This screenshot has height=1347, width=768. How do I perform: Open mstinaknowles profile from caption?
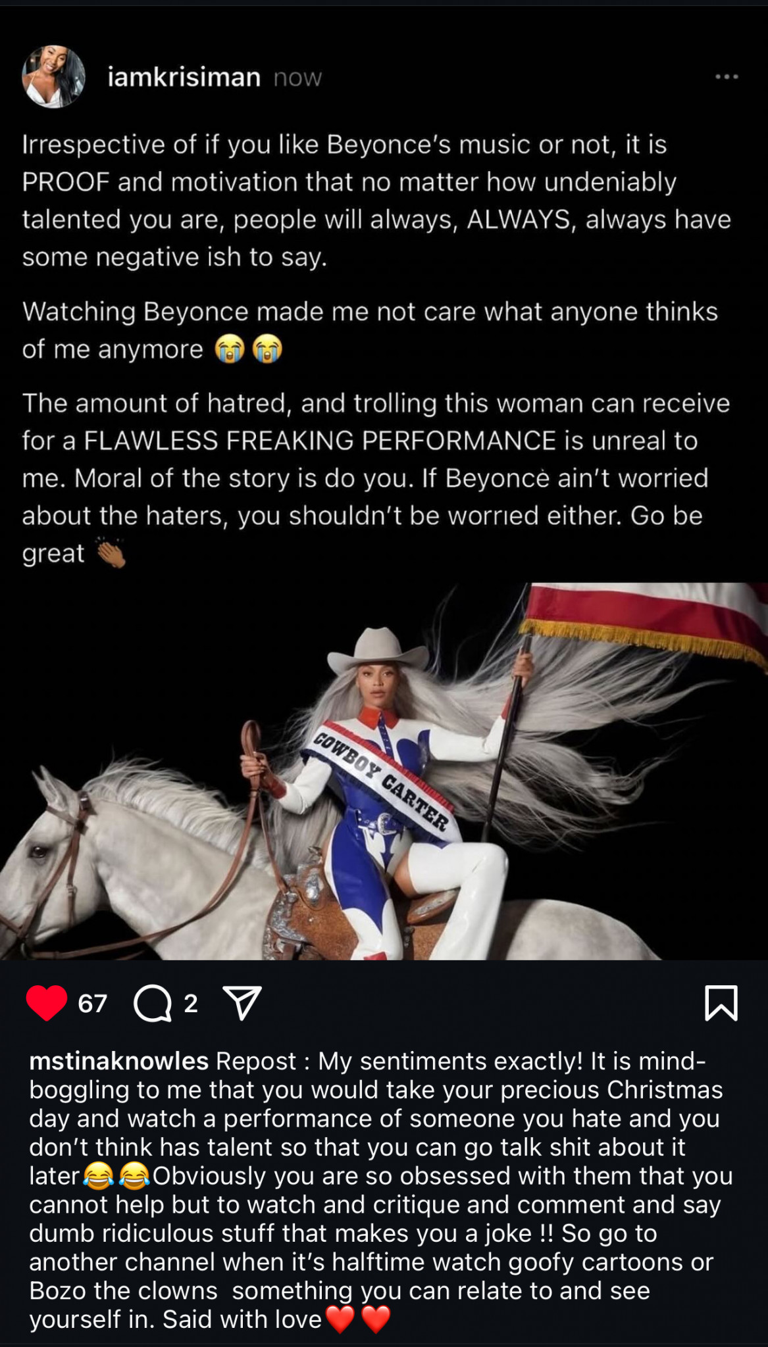click(119, 1061)
